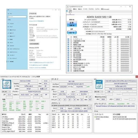Open Display settings in the Settings sidebar

pyautogui.click(x=11, y=23)
